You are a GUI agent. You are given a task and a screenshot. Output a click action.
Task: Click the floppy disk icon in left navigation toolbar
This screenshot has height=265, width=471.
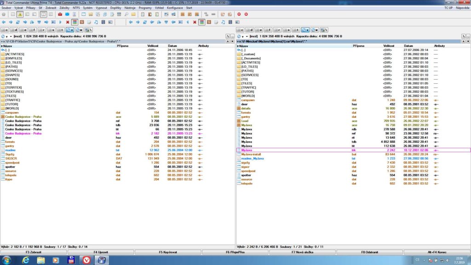point(103,22)
